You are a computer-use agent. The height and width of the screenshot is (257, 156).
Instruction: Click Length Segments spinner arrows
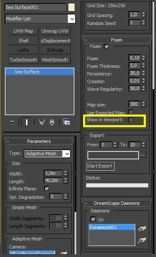pyautogui.click(x=66, y=226)
